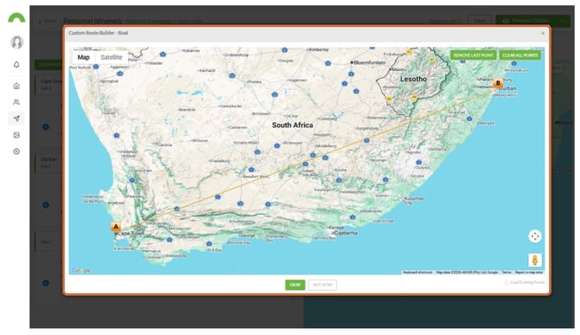
Task: Click blue map pin left of Richmond
Action: click(277, 145)
